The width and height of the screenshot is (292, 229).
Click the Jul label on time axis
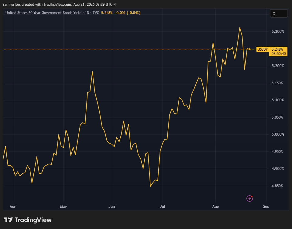pos(162,207)
